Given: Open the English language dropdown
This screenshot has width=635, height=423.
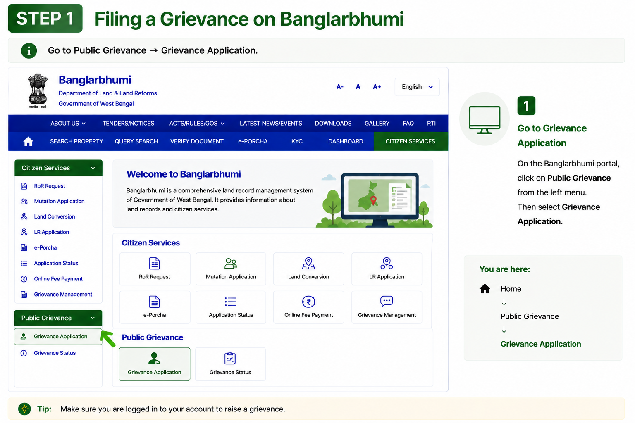Looking at the screenshot, I should pyautogui.click(x=417, y=87).
